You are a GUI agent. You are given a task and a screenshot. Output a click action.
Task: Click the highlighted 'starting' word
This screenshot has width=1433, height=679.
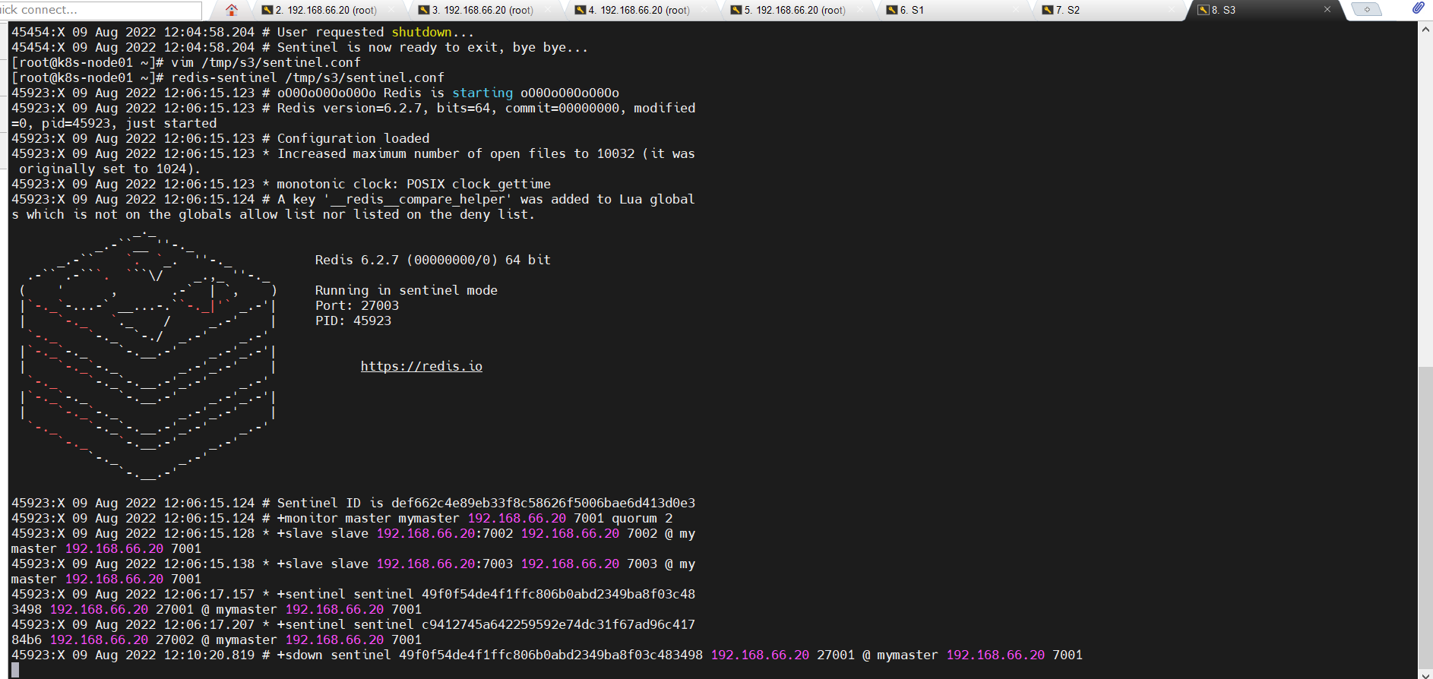(482, 93)
